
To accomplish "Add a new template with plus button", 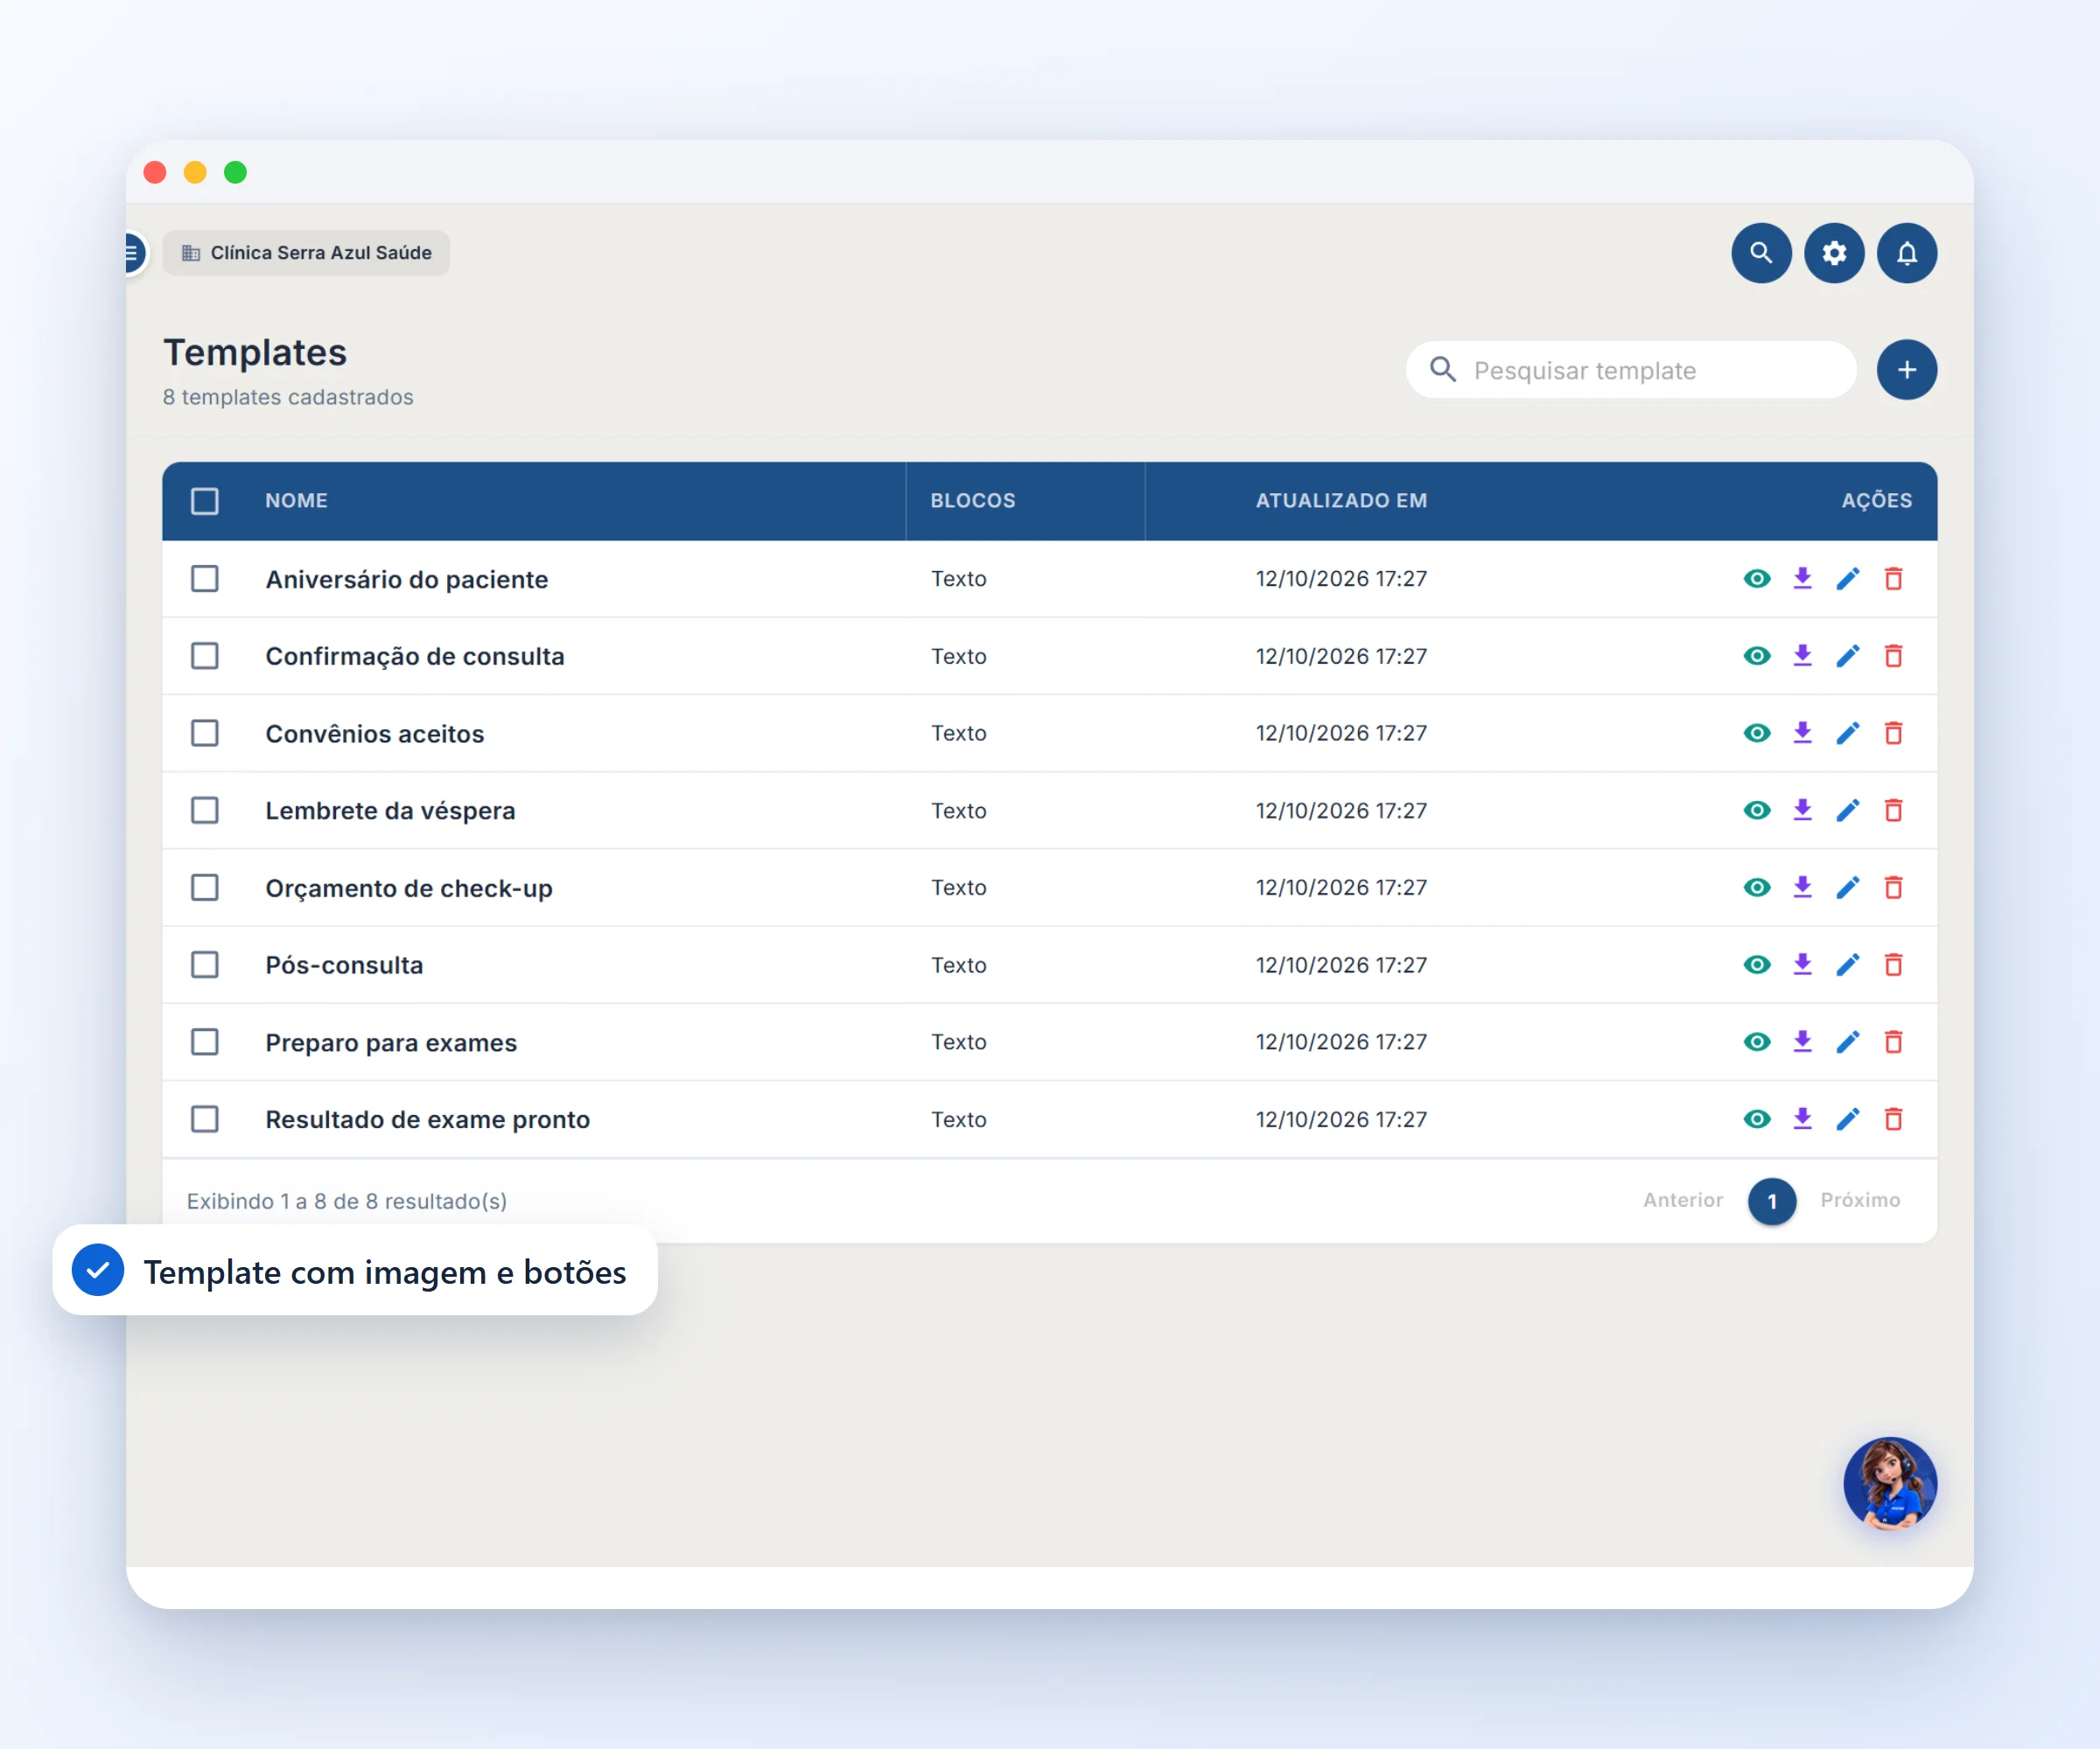I will pos(1907,370).
